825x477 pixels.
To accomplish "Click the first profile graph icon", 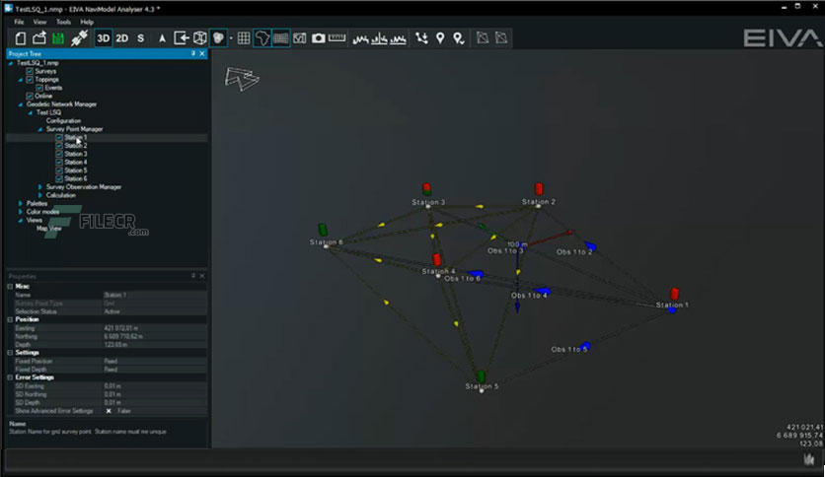I will (360, 38).
